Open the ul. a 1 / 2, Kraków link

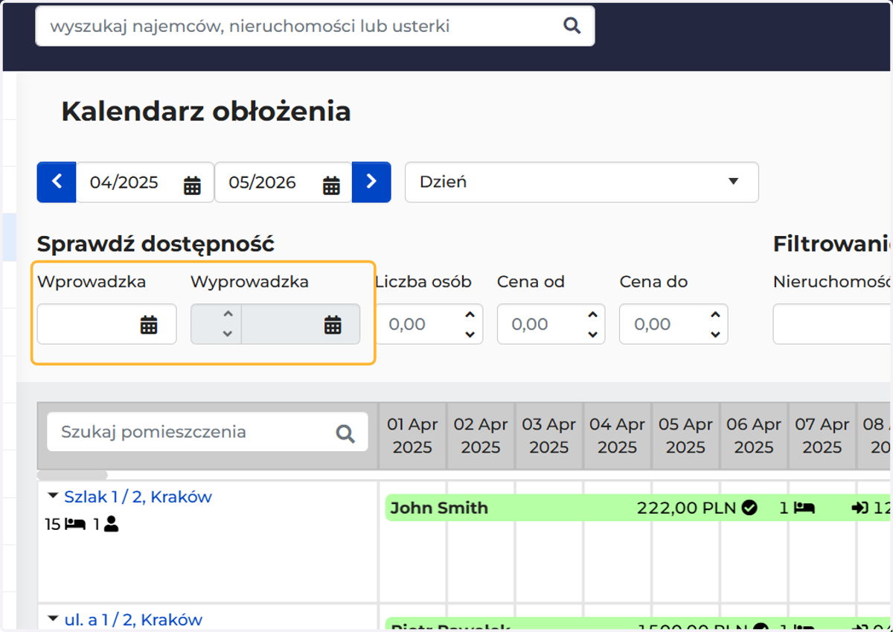click(x=133, y=619)
